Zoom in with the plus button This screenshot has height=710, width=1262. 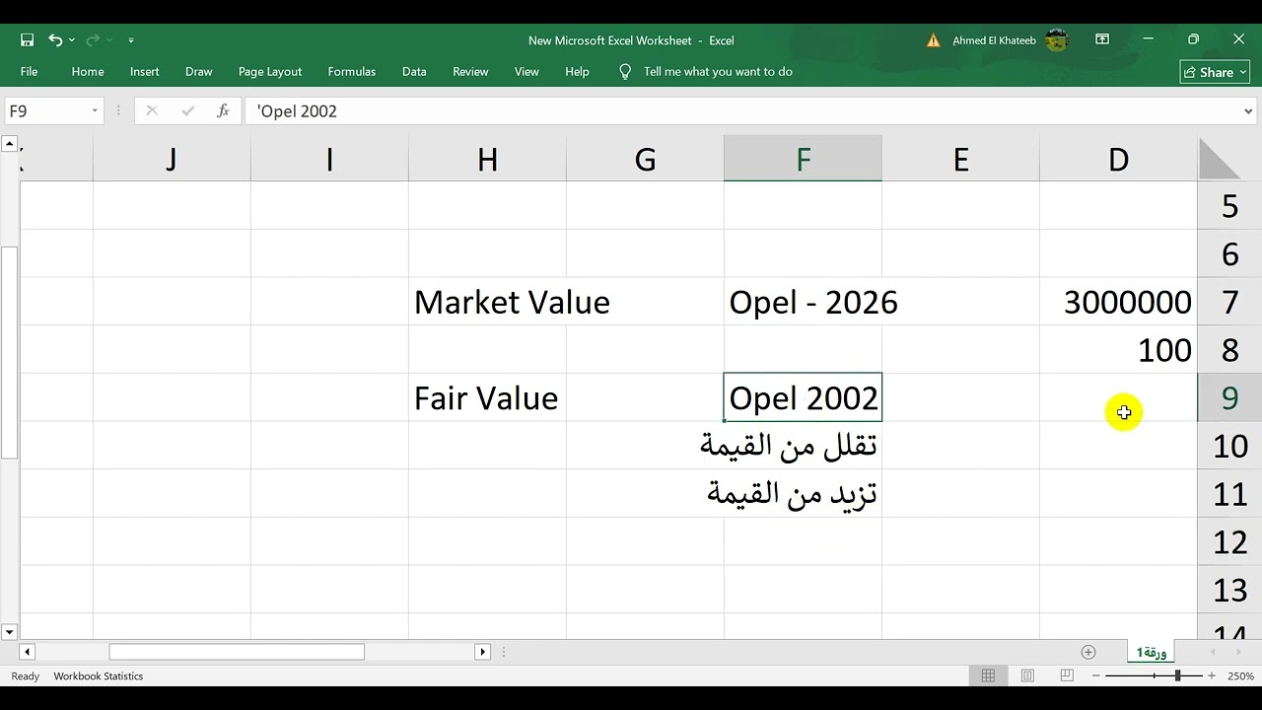click(x=1211, y=675)
